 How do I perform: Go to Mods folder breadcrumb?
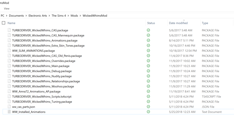click(74, 16)
